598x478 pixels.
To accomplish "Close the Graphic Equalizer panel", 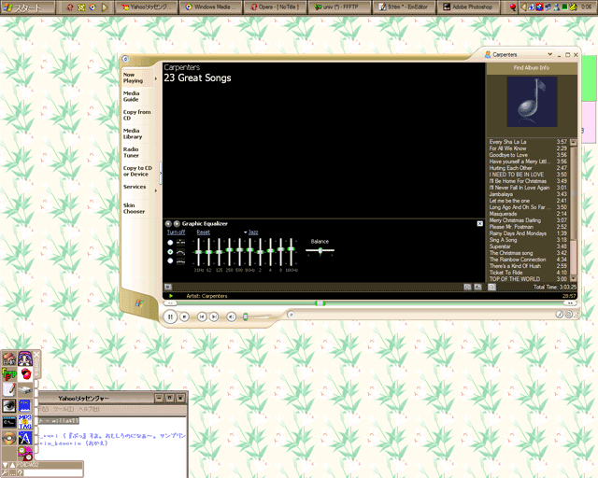I will [x=479, y=224].
